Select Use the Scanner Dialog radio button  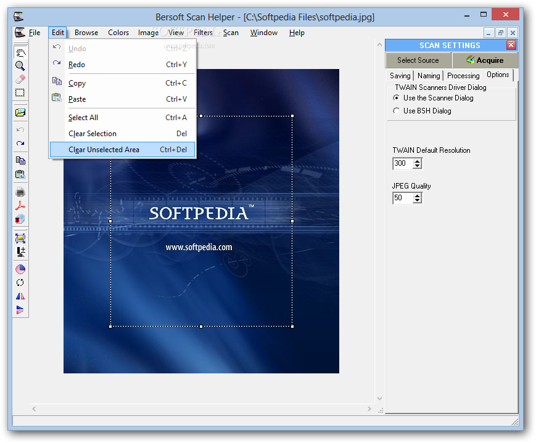pyautogui.click(x=396, y=98)
